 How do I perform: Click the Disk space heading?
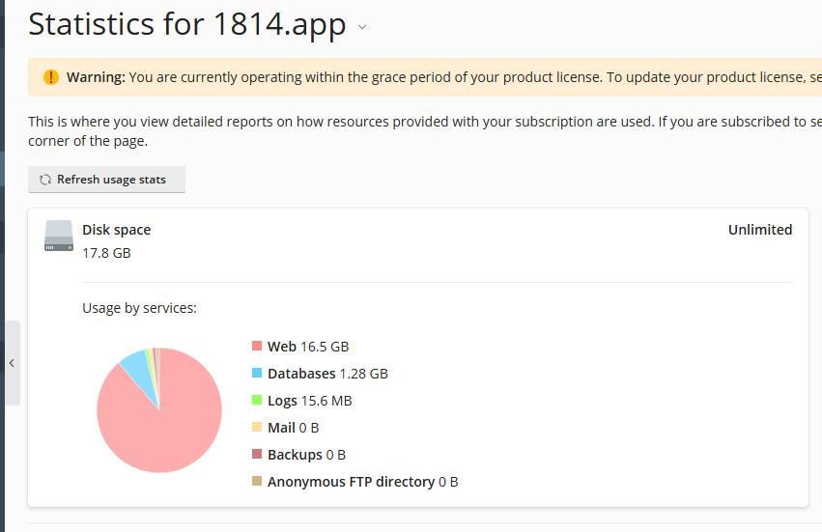[116, 230]
